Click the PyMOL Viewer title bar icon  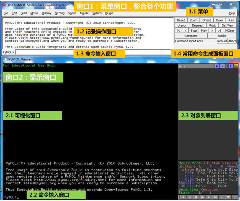pos(5,59)
